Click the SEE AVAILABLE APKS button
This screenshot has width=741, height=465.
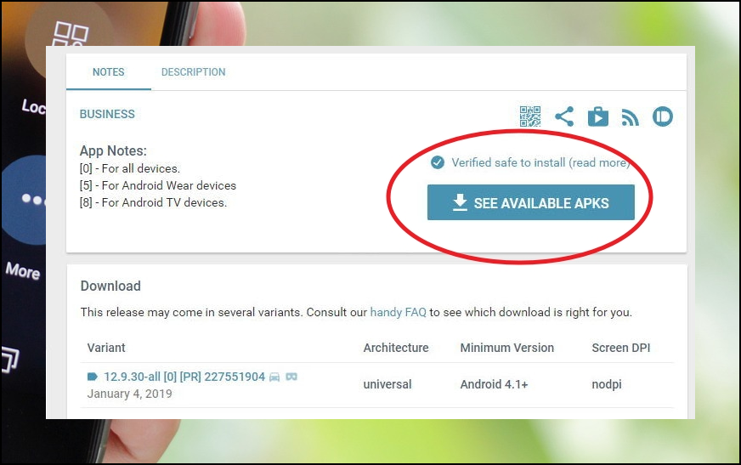(531, 202)
